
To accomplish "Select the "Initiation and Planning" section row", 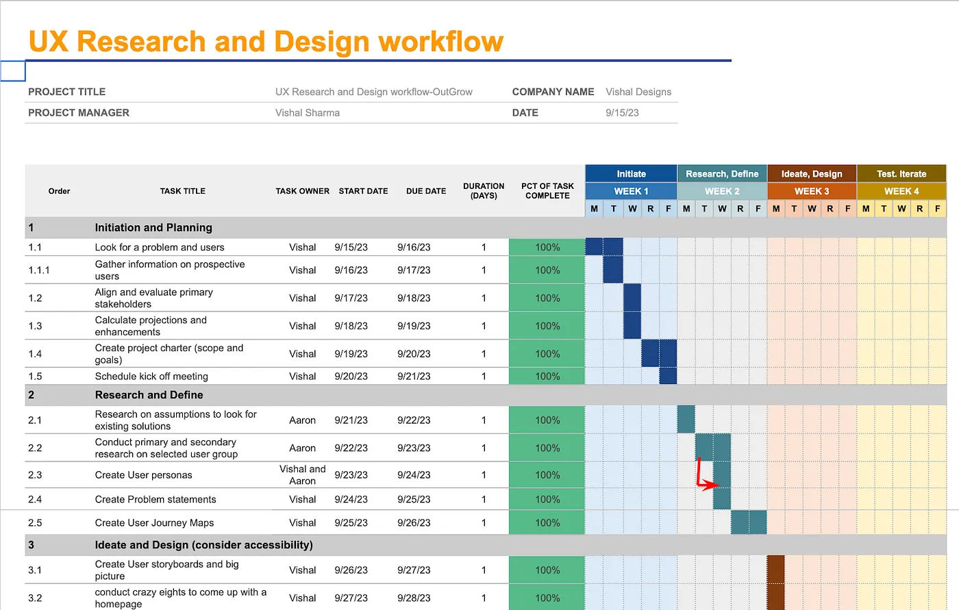I will (153, 227).
